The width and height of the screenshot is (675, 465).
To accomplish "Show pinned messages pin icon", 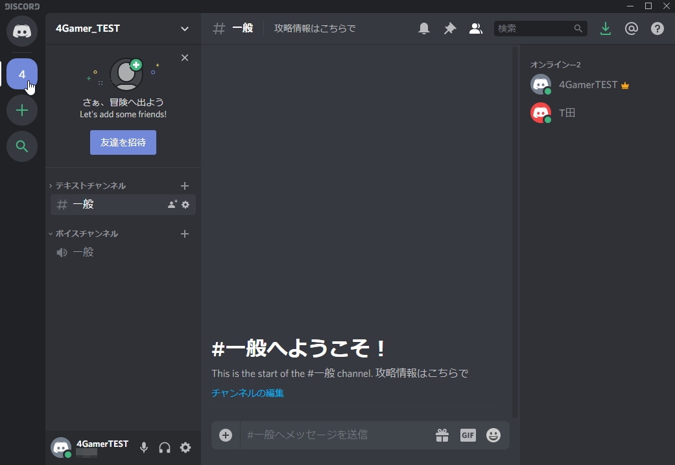I will point(450,28).
